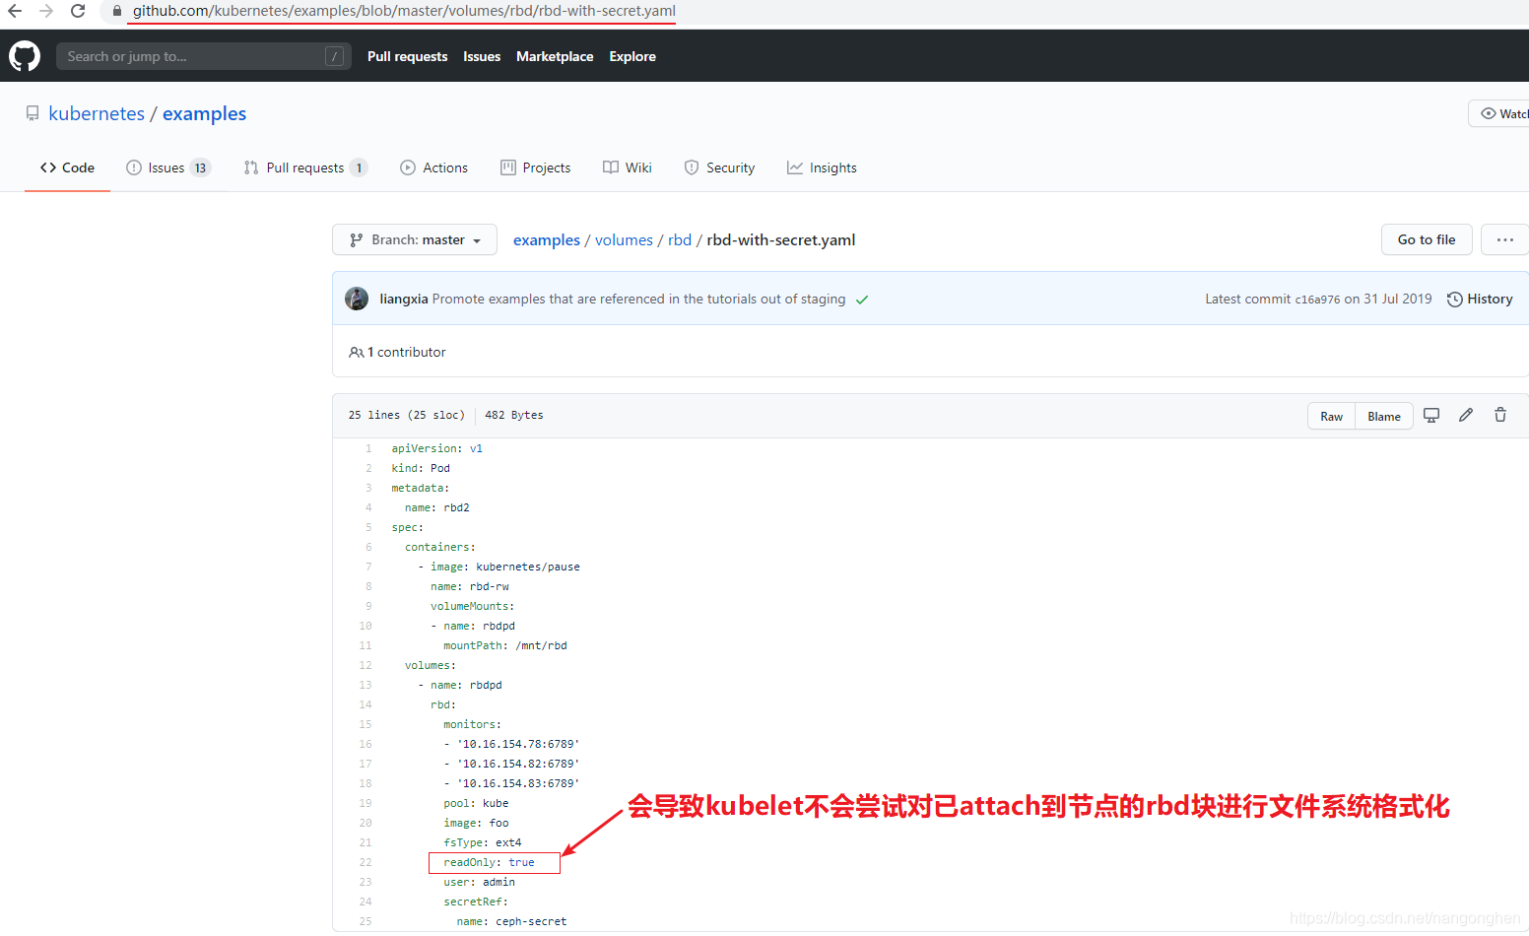
Task: Click the examples breadcrumb link
Action: tap(547, 239)
